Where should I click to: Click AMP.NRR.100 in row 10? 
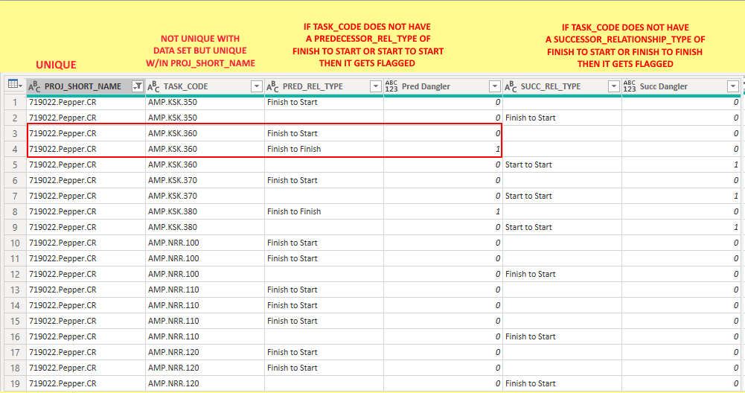(x=173, y=243)
